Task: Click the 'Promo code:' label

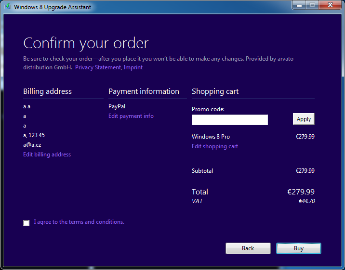Action: [x=208, y=109]
